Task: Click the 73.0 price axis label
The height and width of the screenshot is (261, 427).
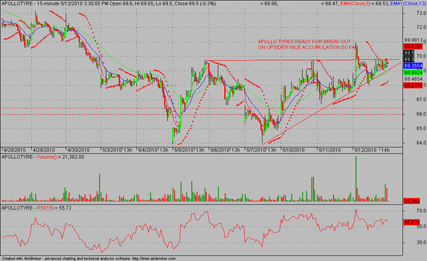Action: (421, 13)
